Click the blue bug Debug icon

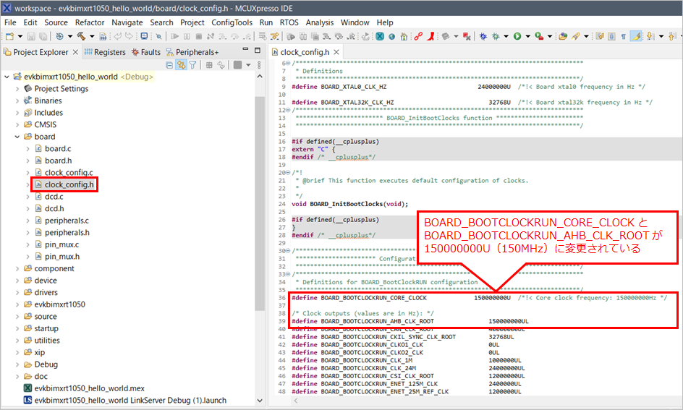[x=483, y=37]
